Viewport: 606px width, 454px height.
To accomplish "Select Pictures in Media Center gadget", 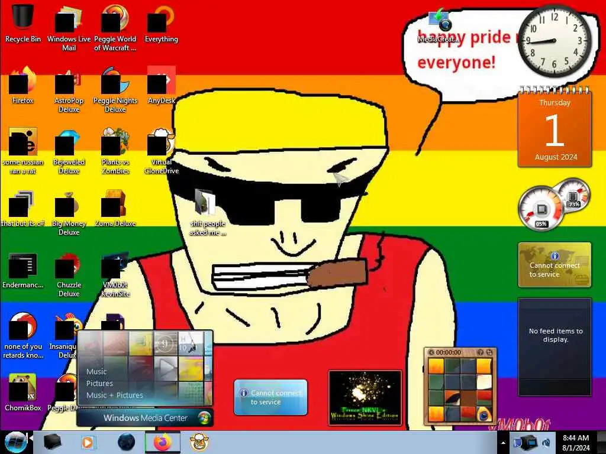I will [99, 383].
